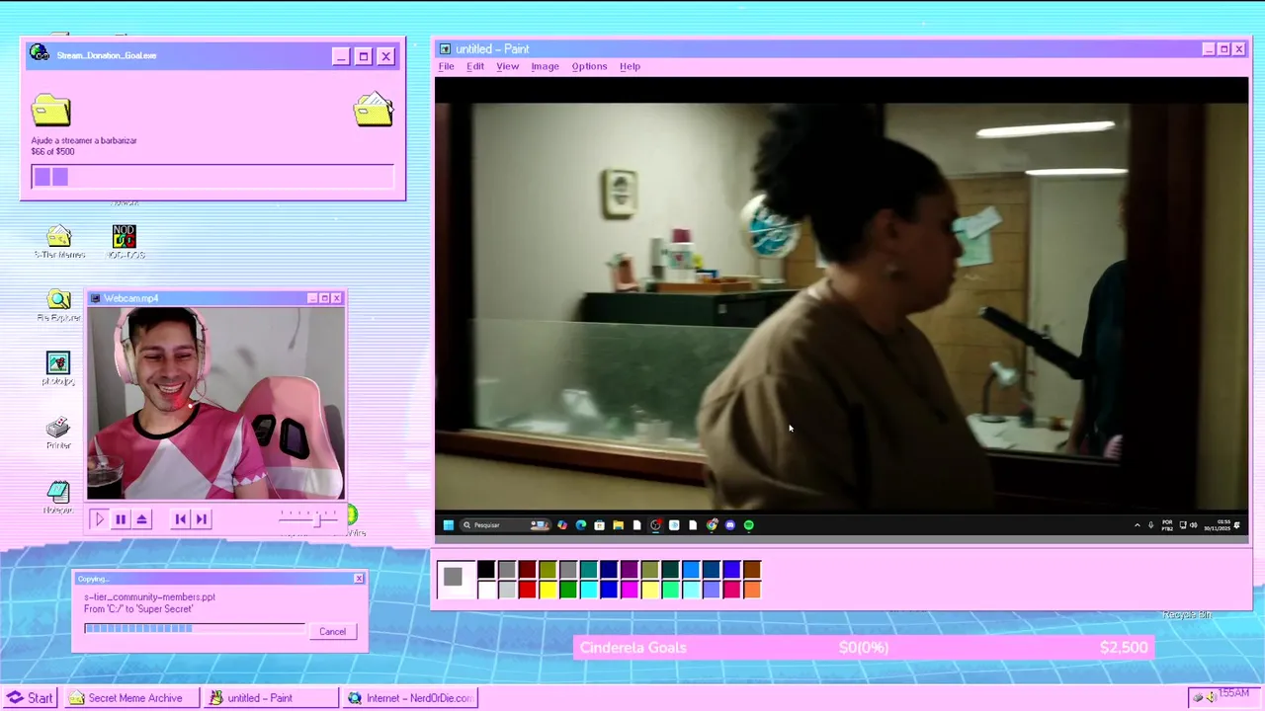Click the Microsoft Store icon in canvas taskbar
The height and width of the screenshot is (711, 1265).
coord(599,525)
